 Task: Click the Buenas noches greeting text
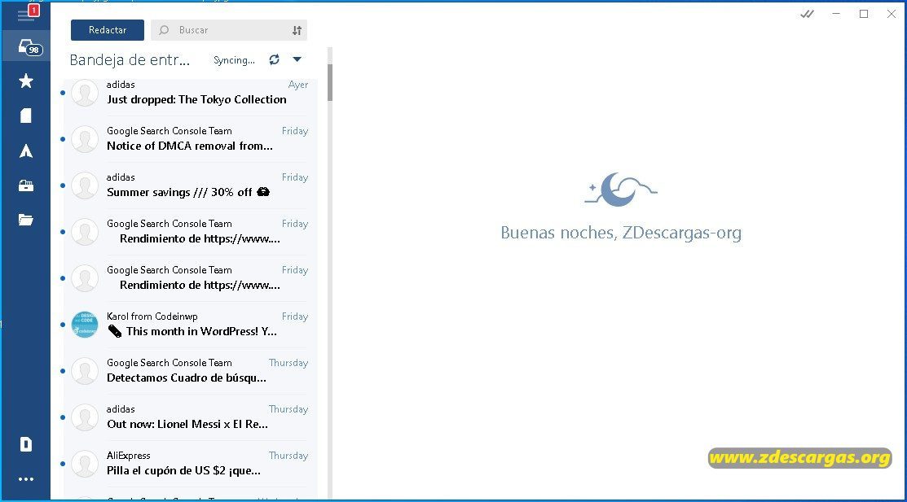[621, 233]
